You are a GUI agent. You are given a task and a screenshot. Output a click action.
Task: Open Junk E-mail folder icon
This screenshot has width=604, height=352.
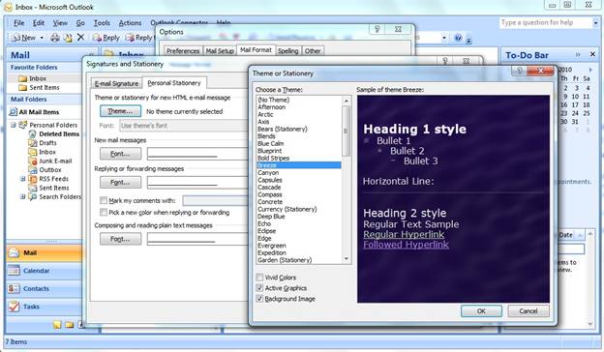click(x=33, y=161)
